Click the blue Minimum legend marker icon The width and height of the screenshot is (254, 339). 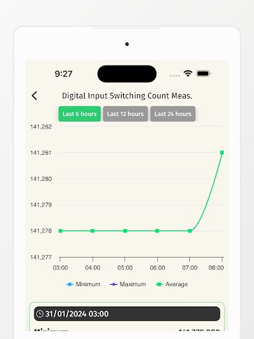click(x=69, y=285)
